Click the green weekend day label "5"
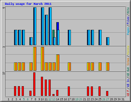 [x=24, y=99]
